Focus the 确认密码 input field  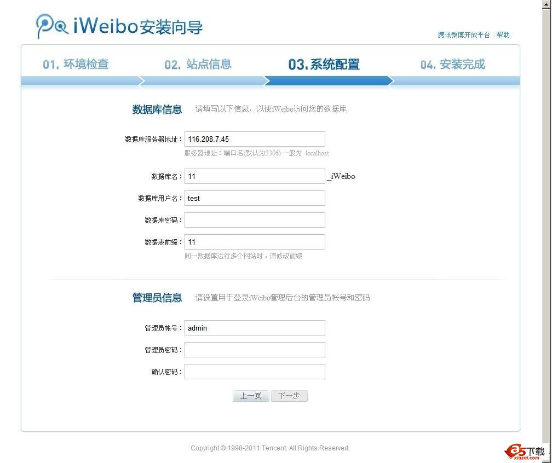255,372
